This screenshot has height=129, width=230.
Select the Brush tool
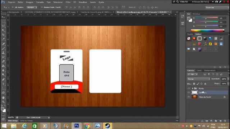click(x=3, y=48)
